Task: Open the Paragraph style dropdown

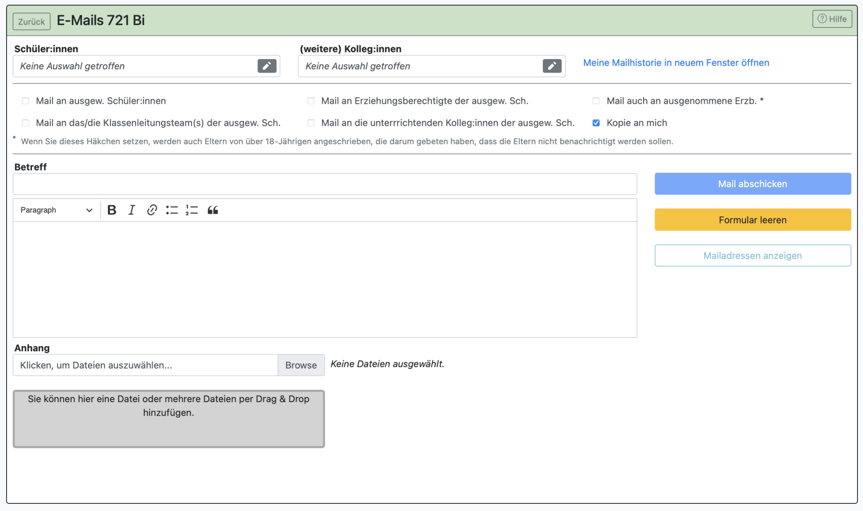Action: (56, 210)
